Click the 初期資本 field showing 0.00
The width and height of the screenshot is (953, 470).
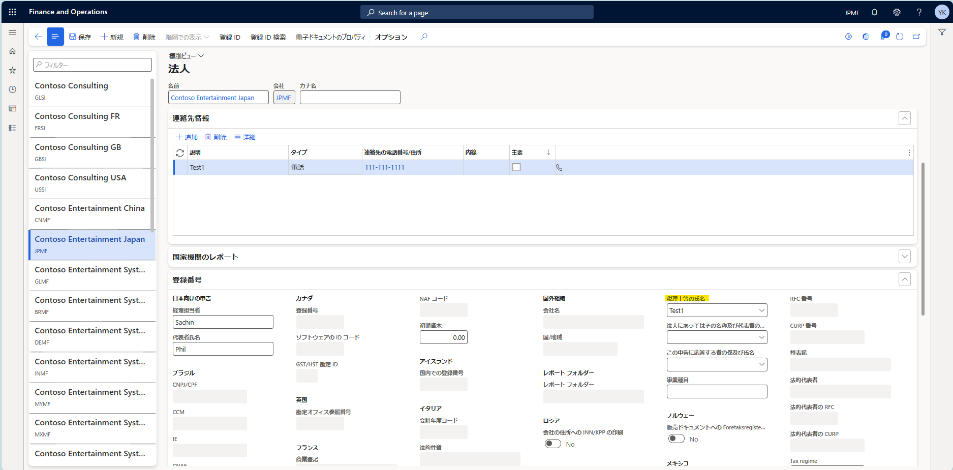(x=444, y=337)
